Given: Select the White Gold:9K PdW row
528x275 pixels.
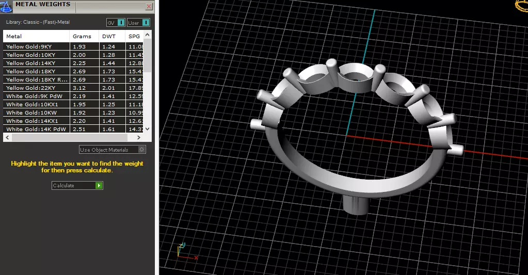Looking at the screenshot, I should [73, 96].
